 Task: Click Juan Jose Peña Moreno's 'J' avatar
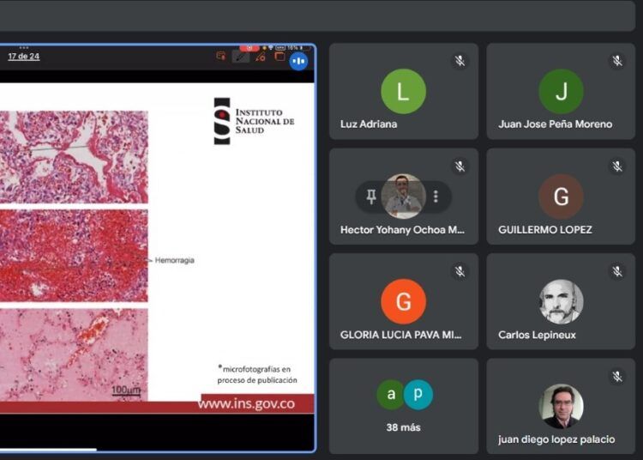pyautogui.click(x=561, y=91)
